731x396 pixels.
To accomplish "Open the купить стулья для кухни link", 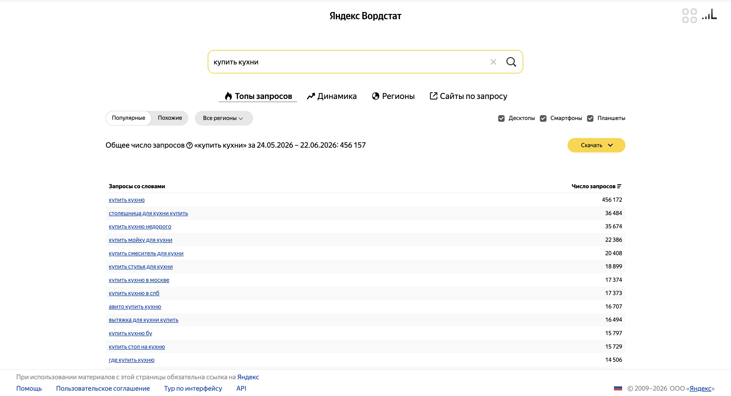I will [x=140, y=267].
